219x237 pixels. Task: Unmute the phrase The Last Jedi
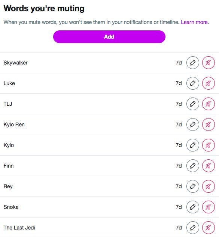coord(209,228)
